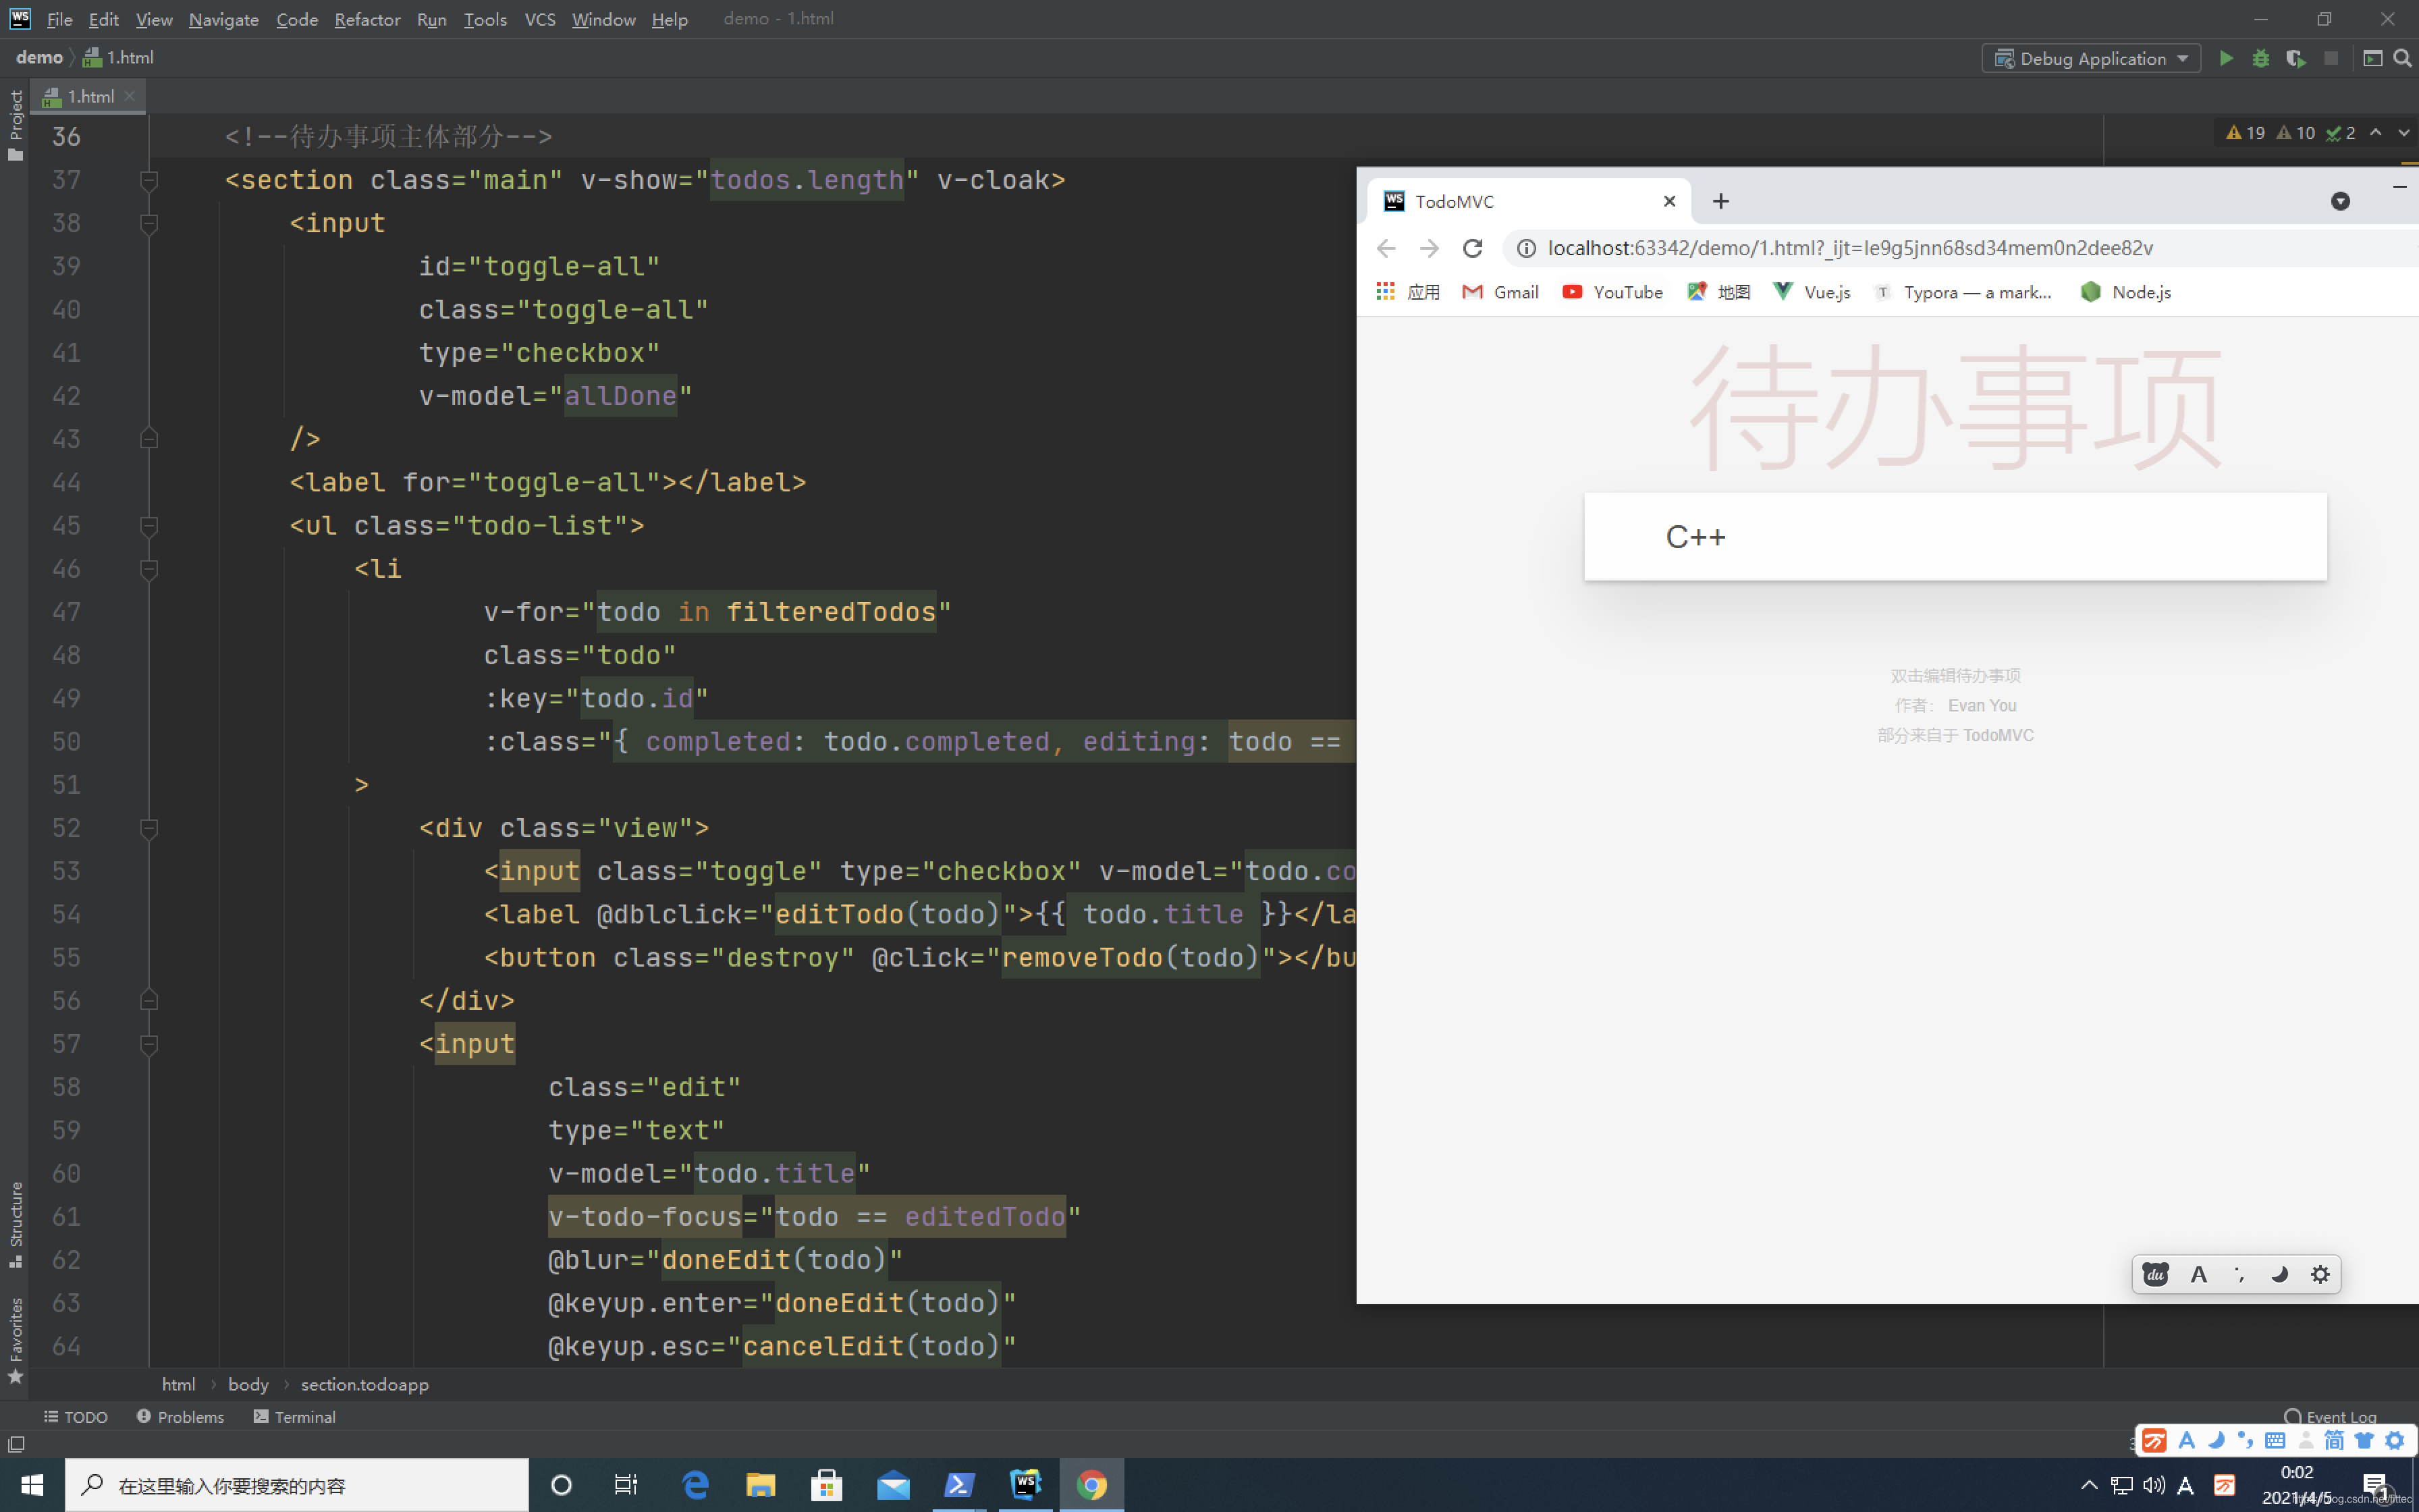The width and height of the screenshot is (2419, 1512).
Task: Go forward in the Chrome window
Action: coord(1430,248)
